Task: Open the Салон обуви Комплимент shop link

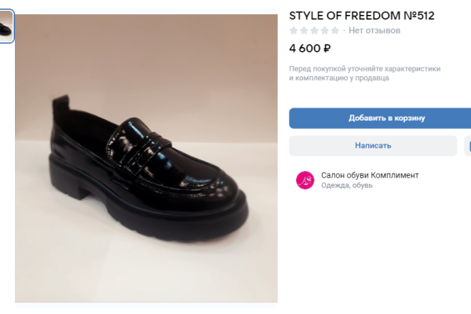Action: click(370, 175)
